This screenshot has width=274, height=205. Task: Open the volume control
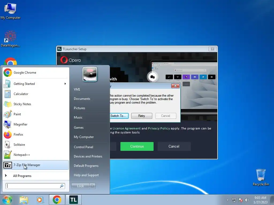247,200
